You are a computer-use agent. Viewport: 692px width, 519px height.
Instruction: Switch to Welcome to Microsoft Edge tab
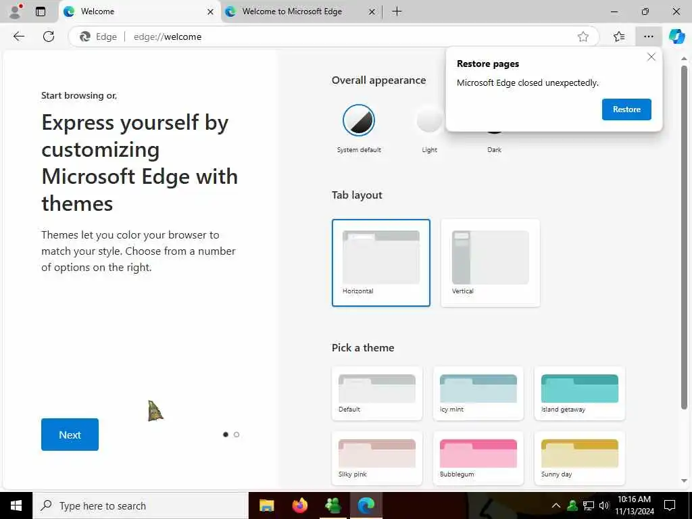[301, 12]
